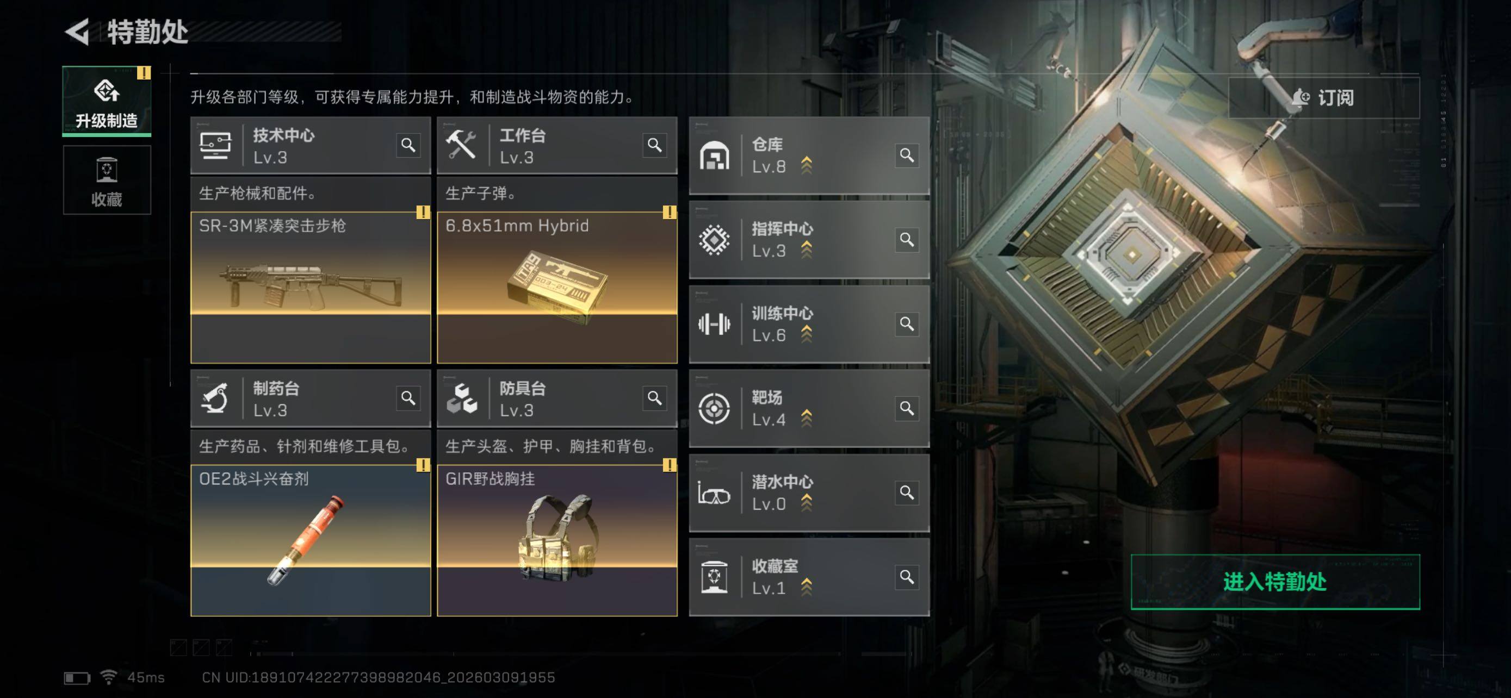
Task: Click the back arrow beside 特勤处
Action: [x=77, y=32]
